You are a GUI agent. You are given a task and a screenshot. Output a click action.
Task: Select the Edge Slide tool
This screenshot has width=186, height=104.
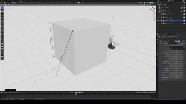click(x=2, y=51)
